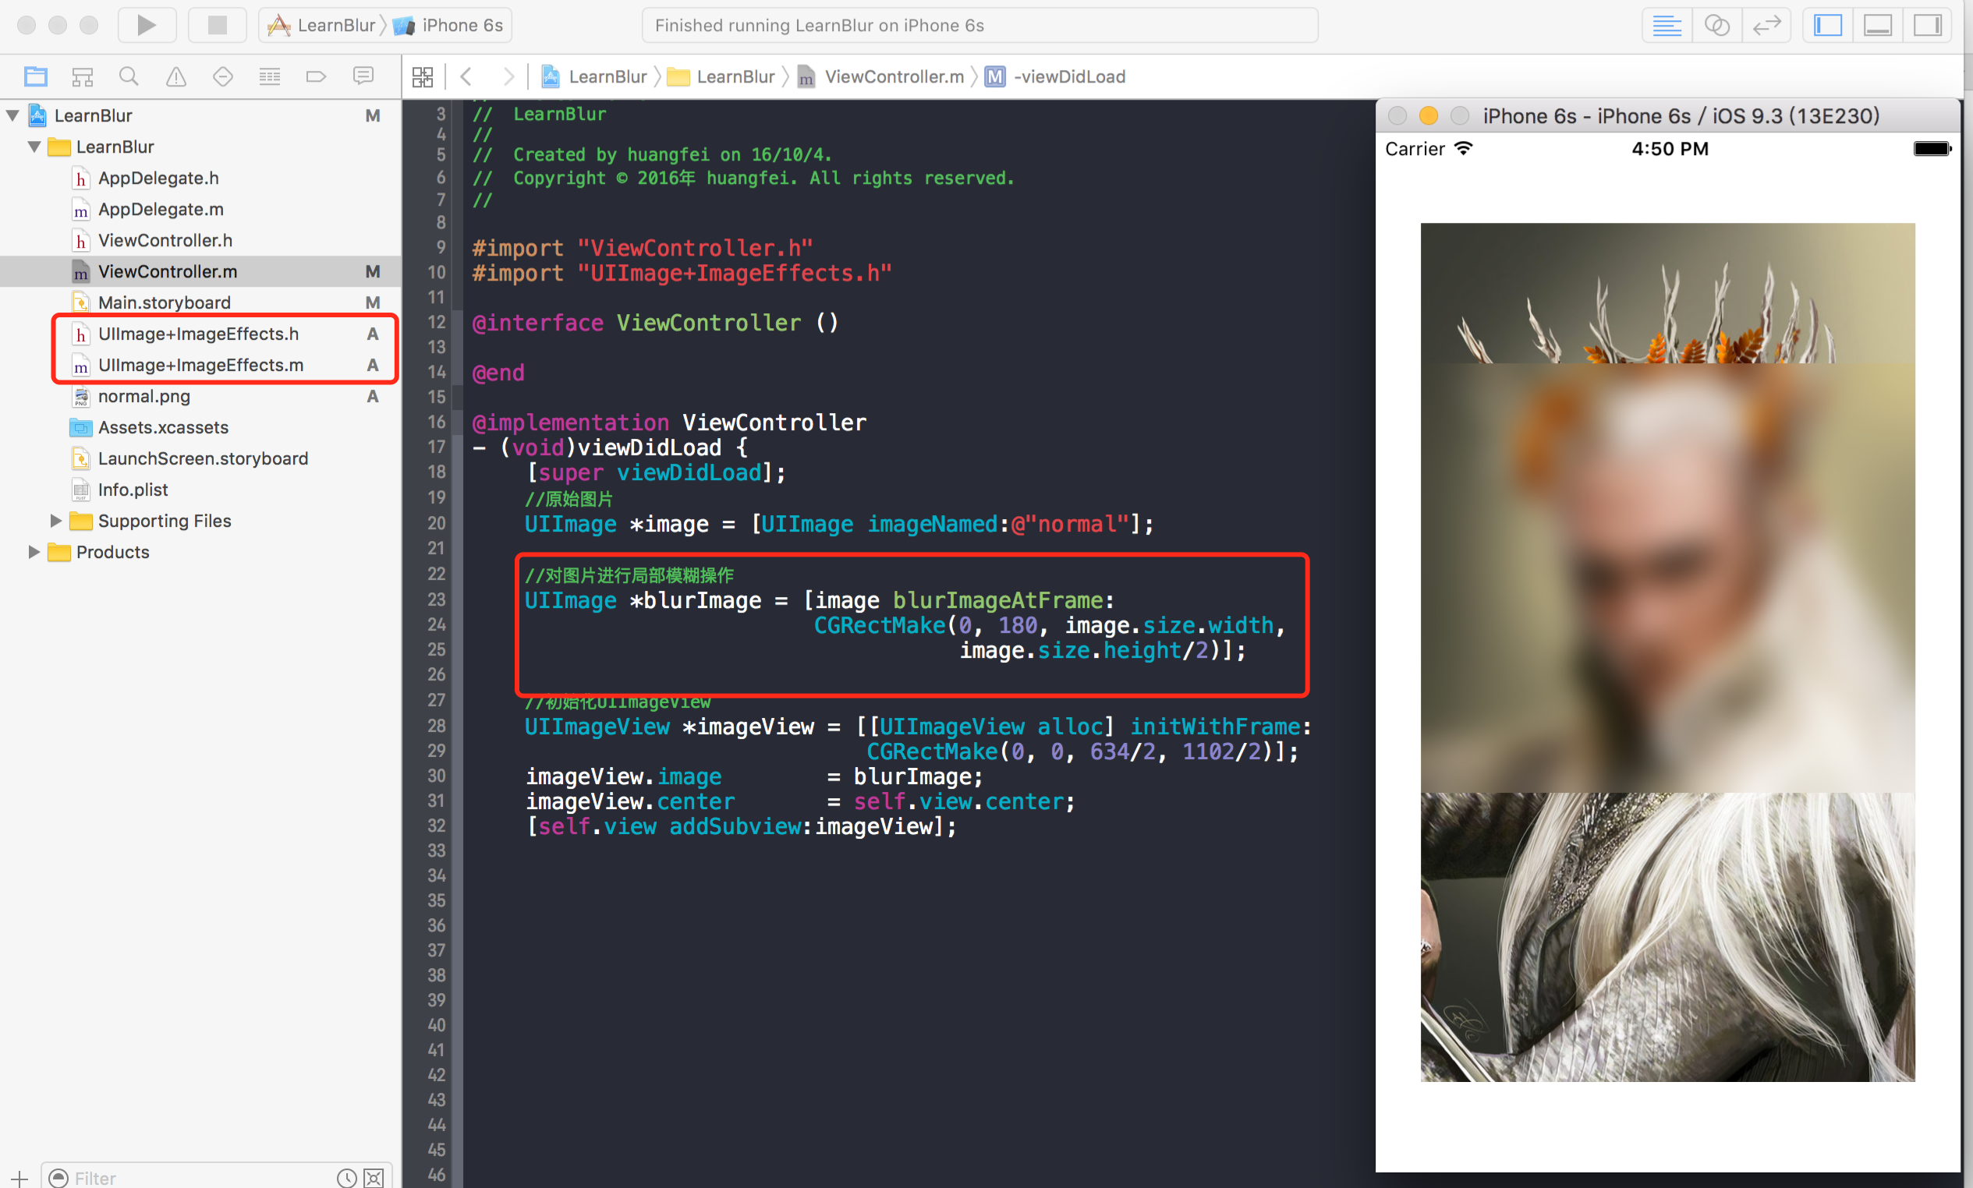This screenshot has height=1188, width=1973.
Task: Show the Assistant editor (overlapping circles)
Action: (x=1716, y=25)
